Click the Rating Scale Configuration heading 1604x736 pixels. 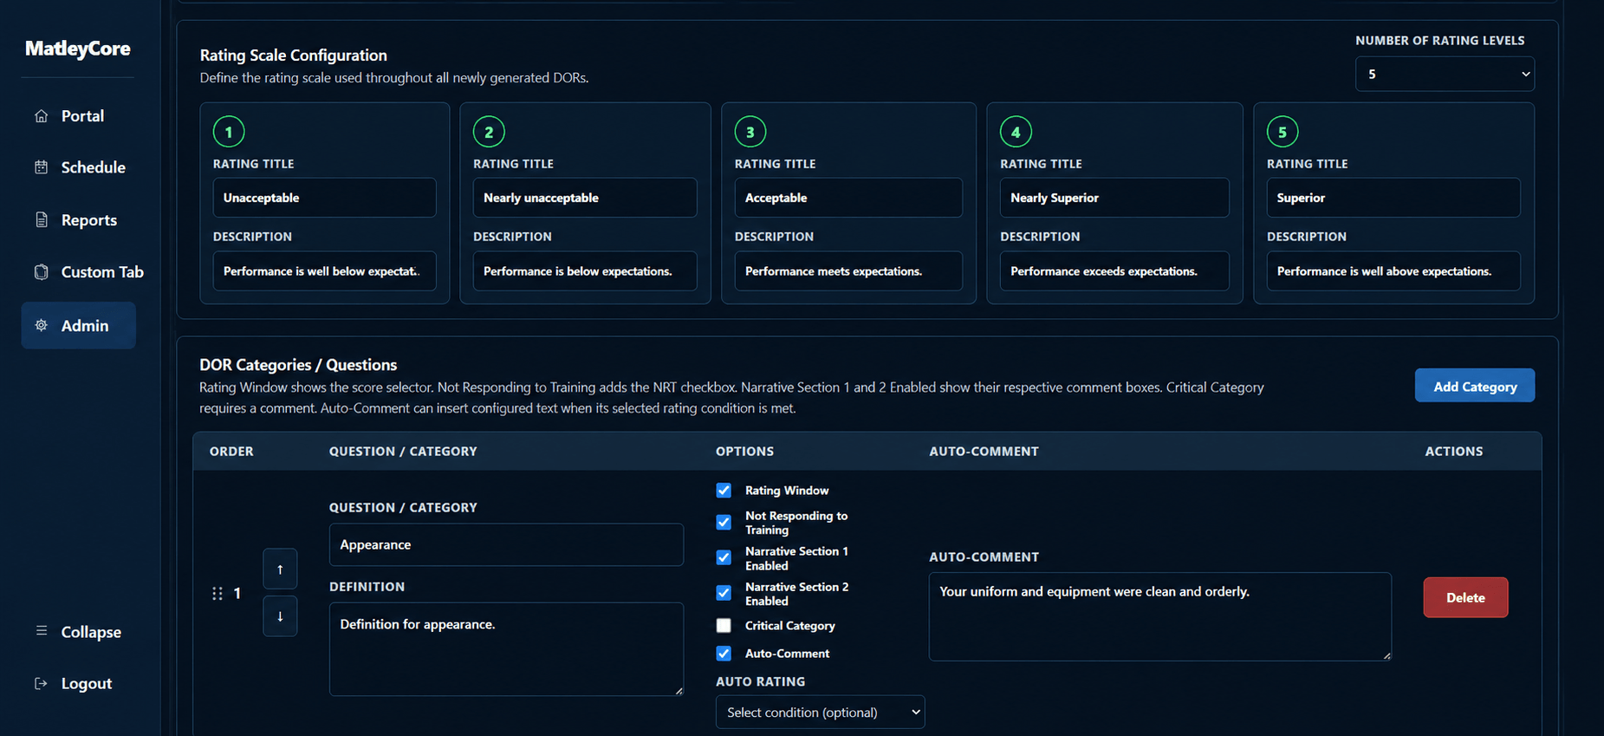[x=293, y=55]
